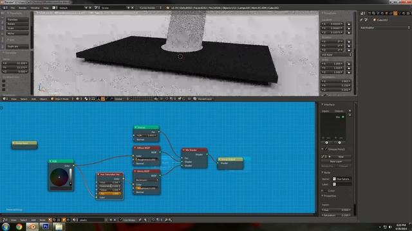Open the Render properties tab icon
412x231 pixels.
(x=370, y=13)
